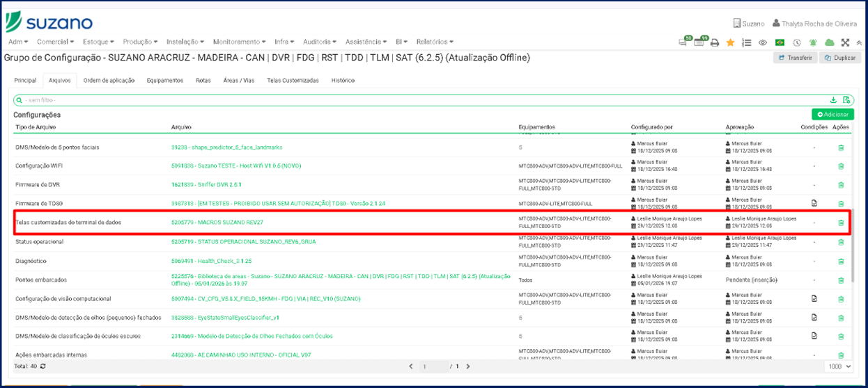The width and height of the screenshot is (868, 388).
Task: Click the printer icon in top toolbar
Action: click(714, 42)
